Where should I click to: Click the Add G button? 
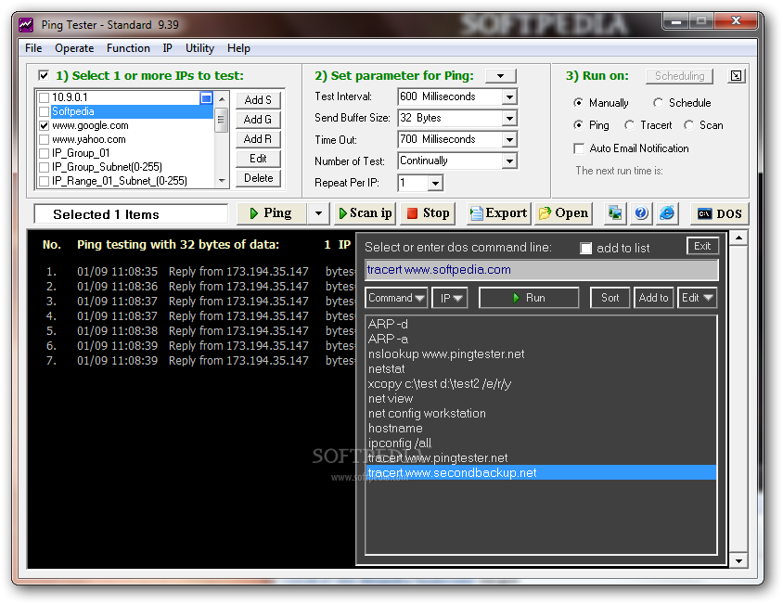(x=258, y=120)
